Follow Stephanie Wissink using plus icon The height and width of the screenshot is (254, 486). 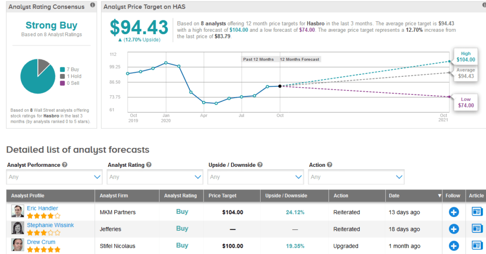pos(454,229)
